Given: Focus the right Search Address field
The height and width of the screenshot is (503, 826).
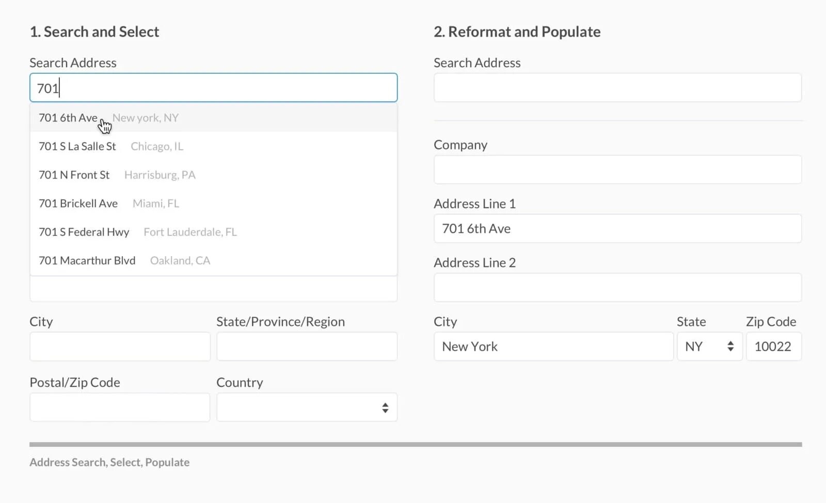Looking at the screenshot, I should pyautogui.click(x=617, y=88).
